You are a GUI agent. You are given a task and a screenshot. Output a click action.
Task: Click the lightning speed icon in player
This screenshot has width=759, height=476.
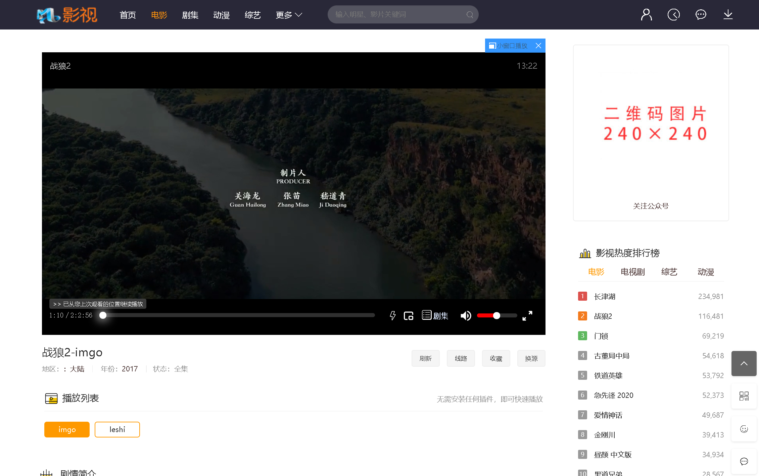click(x=392, y=315)
